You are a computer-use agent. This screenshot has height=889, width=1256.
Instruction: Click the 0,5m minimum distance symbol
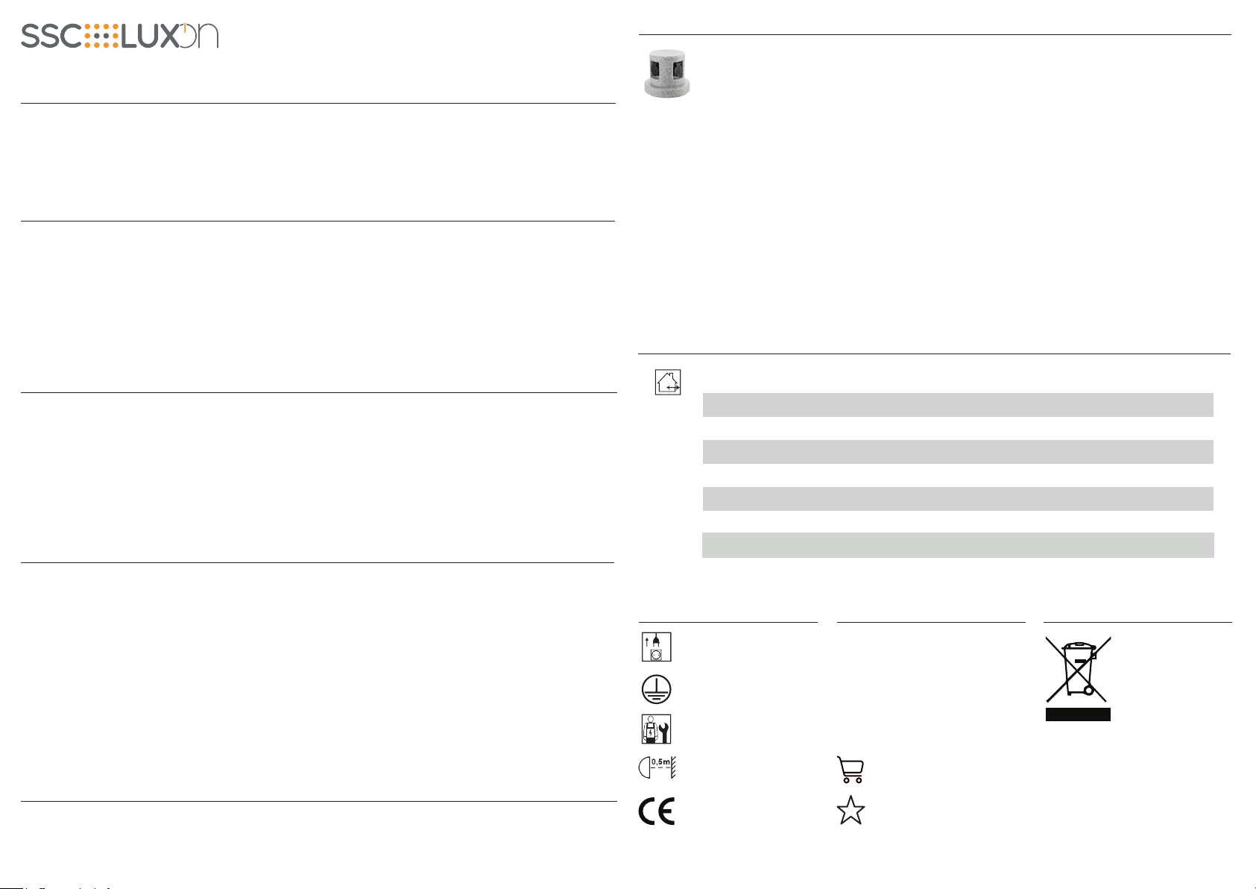pos(657,768)
